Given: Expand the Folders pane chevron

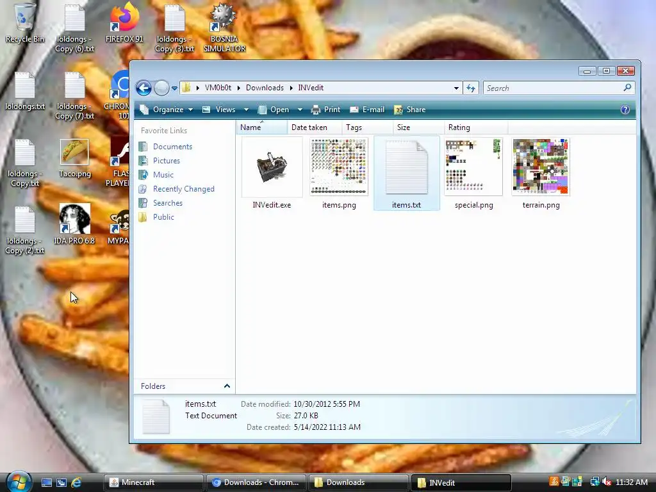Looking at the screenshot, I should pos(227,386).
